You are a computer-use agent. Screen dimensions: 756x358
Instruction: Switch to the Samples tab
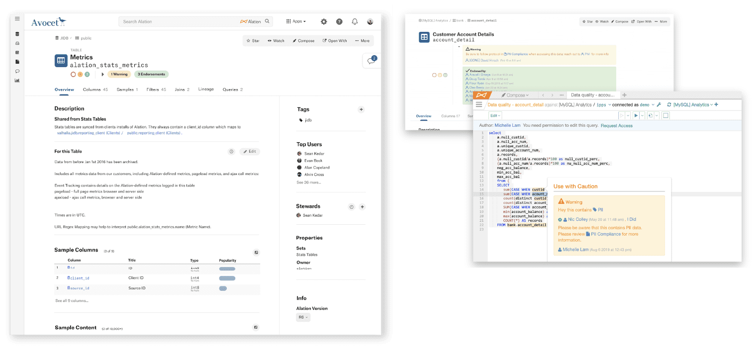pos(127,89)
